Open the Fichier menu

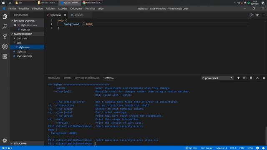(x=12, y=8)
